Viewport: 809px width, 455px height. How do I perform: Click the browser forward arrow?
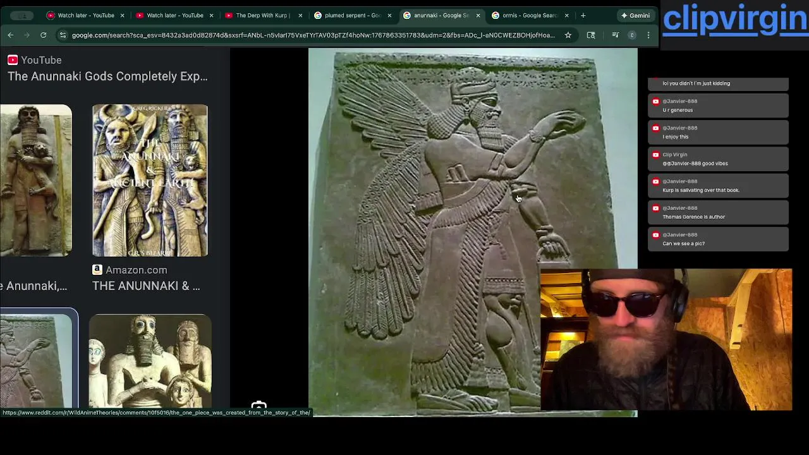27,35
